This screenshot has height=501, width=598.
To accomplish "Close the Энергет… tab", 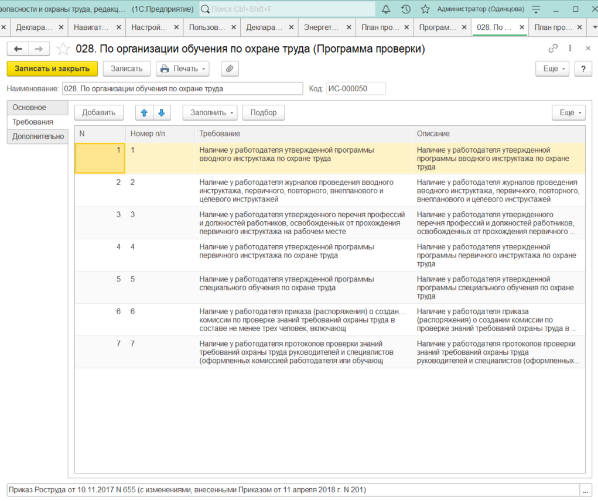I will point(348,28).
